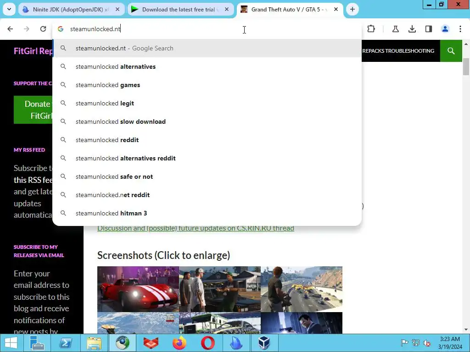
Task: Click the green Donate to FitGirl button
Action: [33, 110]
